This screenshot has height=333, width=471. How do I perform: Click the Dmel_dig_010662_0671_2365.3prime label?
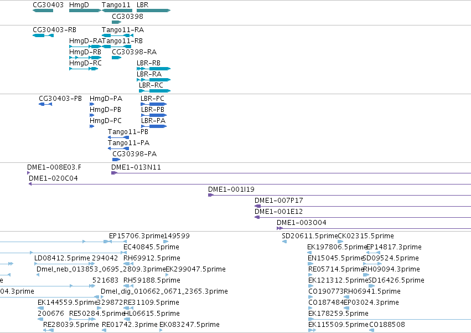coord(164,291)
